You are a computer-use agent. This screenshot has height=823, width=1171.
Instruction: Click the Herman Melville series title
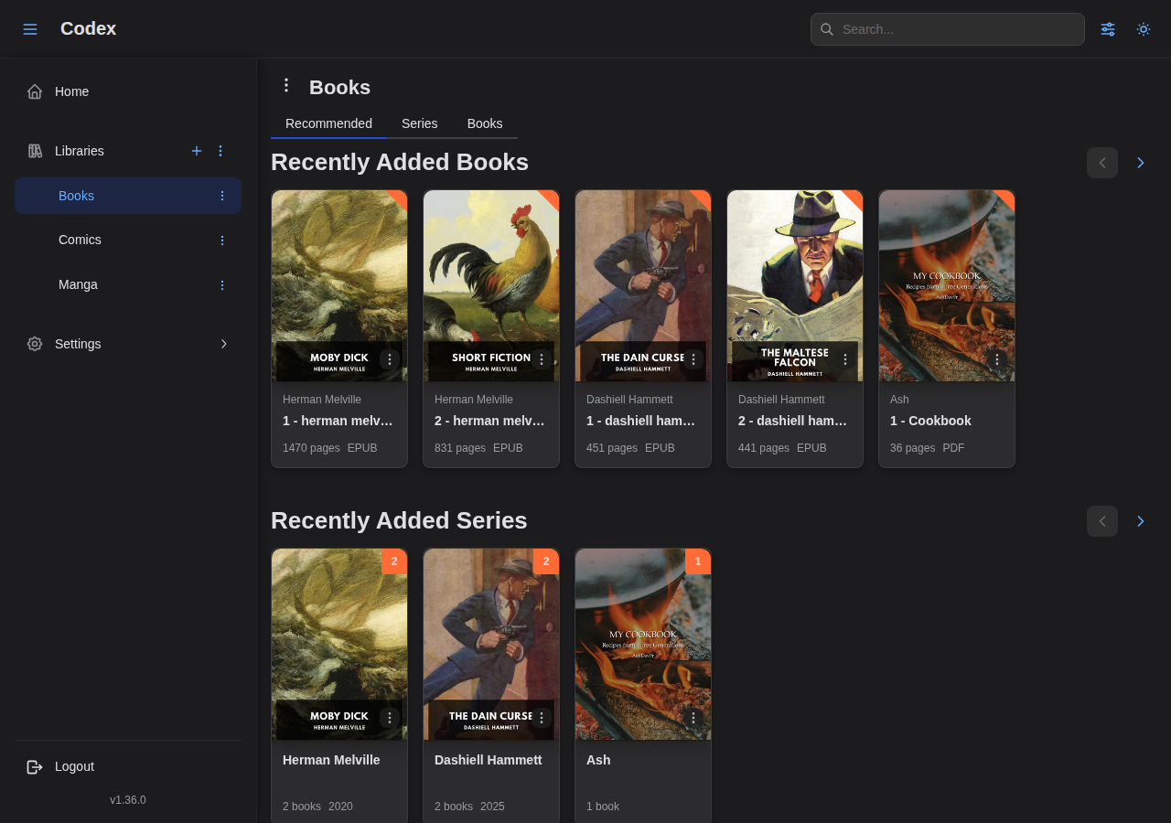[331, 760]
